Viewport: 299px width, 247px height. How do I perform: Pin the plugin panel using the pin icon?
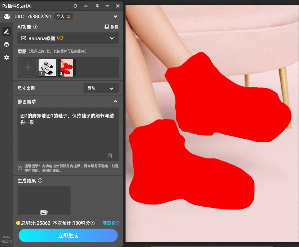[x=97, y=6]
